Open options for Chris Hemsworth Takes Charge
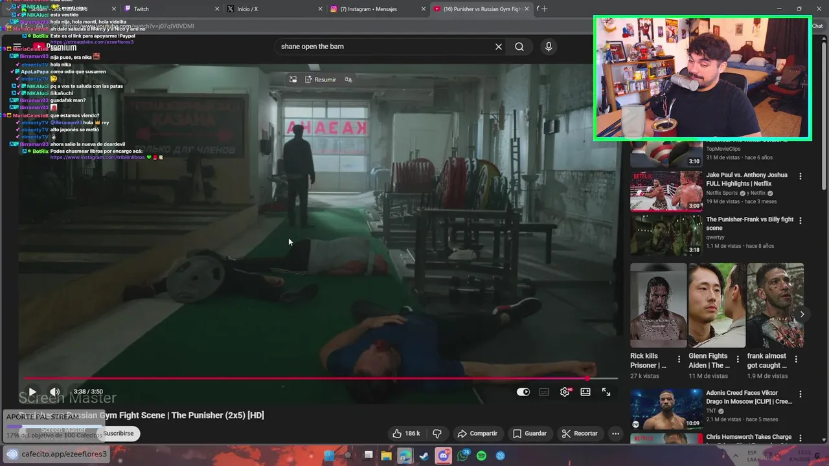The width and height of the screenshot is (829, 466). [x=800, y=438]
